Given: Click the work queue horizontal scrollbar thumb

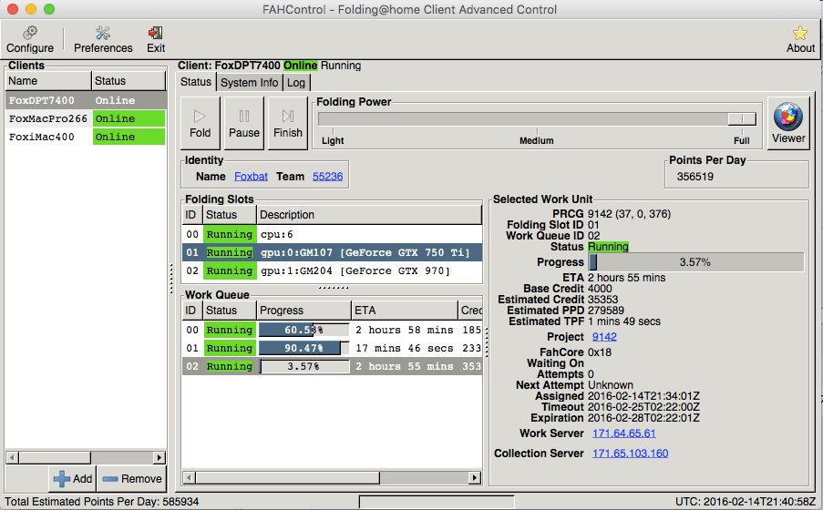Looking at the screenshot, I should pos(288,477).
